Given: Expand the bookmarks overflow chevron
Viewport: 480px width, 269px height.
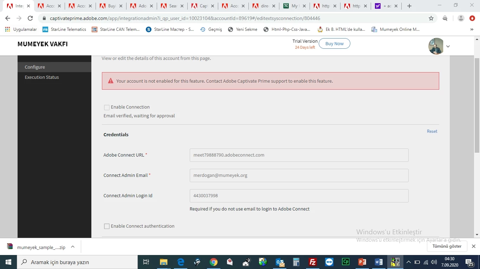Looking at the screenshot, I should [472, 29].
